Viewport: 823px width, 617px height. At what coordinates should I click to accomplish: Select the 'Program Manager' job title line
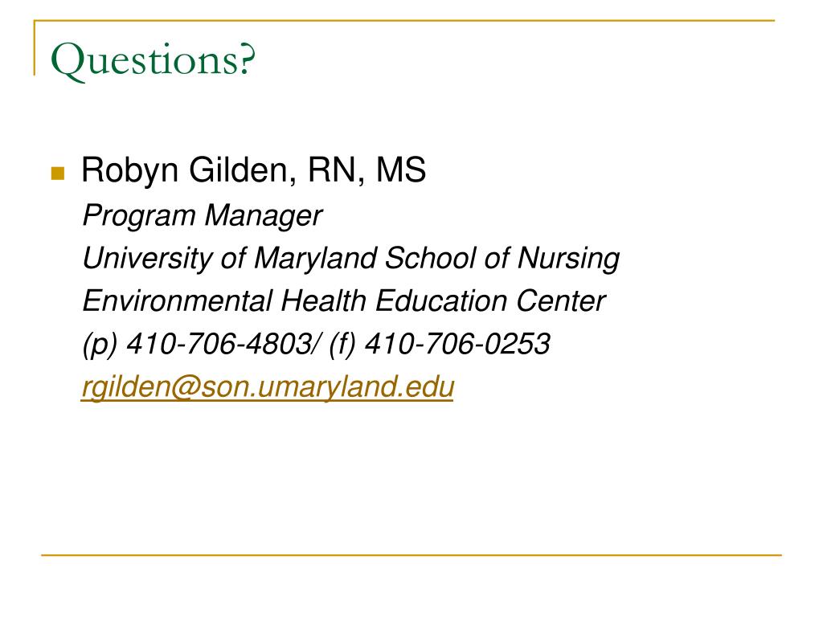(202, 215)
